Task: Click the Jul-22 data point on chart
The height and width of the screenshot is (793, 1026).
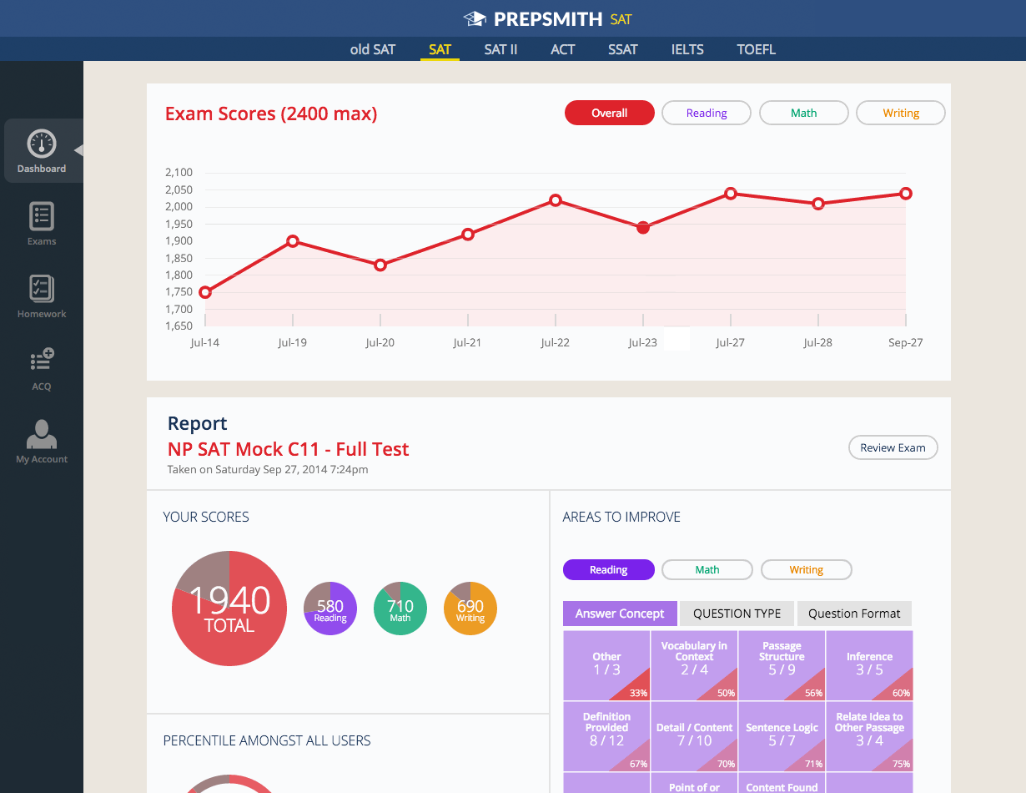Action: (x=556, y=200)
